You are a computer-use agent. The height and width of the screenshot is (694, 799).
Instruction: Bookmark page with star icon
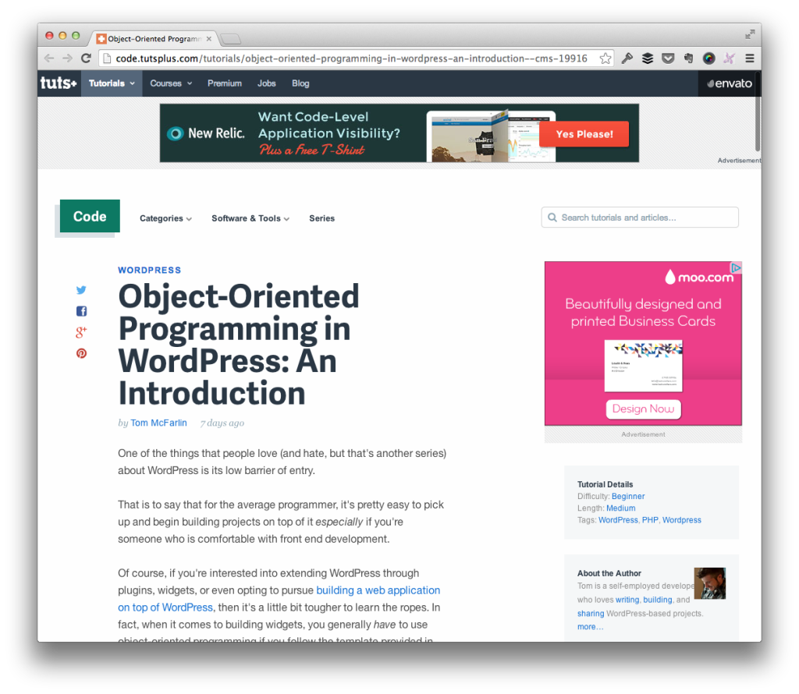(605, 58)
